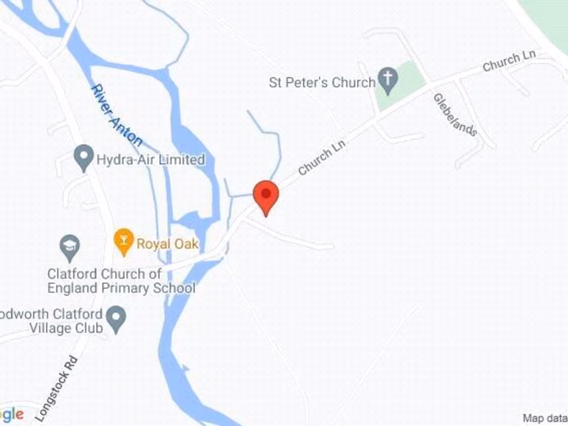The height and width of the screenshot is (426, 568).
Task: Click the River Anton label
Action: (116, 115)
